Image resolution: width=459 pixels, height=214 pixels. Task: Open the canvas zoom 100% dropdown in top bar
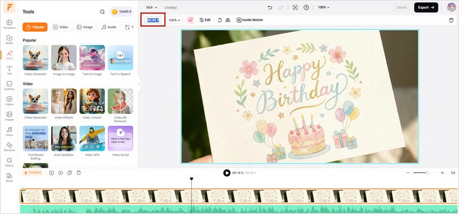pyautogui.click(x=324, y=7)
